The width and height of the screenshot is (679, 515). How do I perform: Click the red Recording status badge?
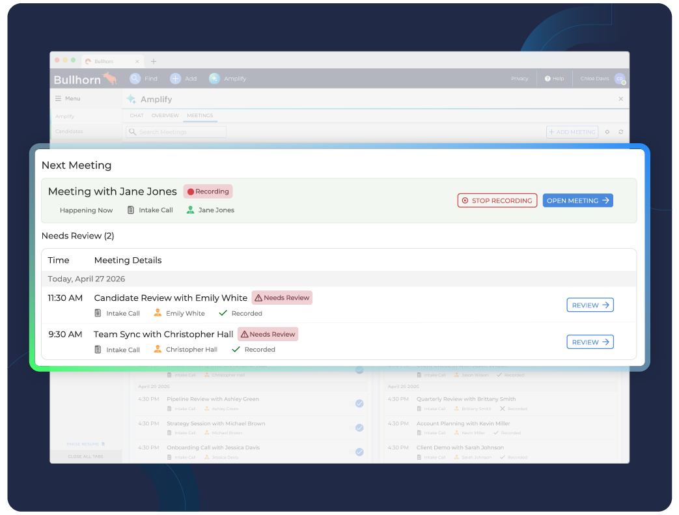(x=208, y=191)
